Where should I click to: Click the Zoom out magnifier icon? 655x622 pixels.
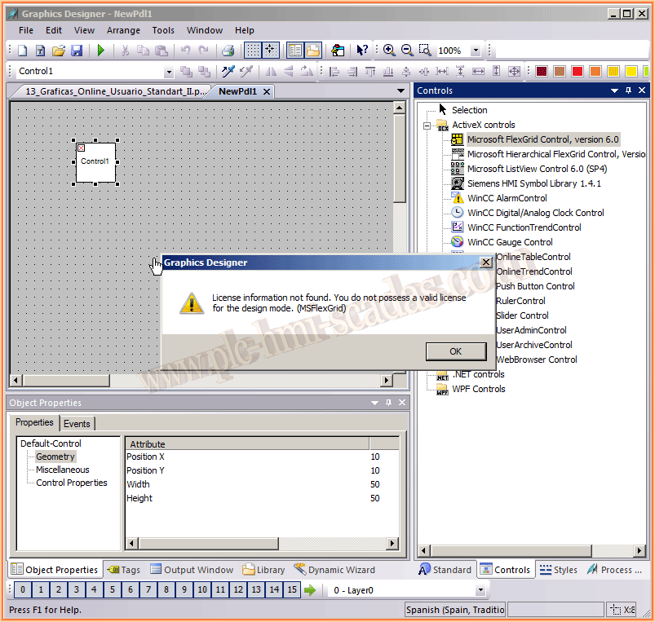point(407,51)
